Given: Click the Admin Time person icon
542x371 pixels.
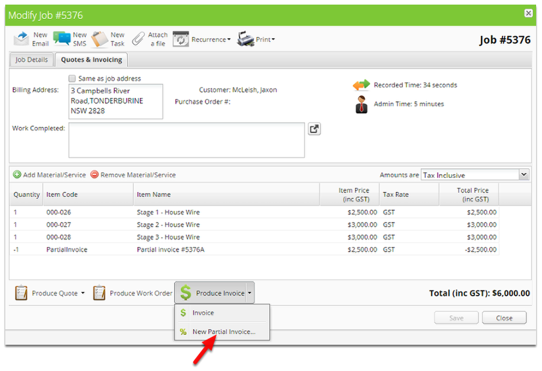Looking at the screenshot, I should 362,104.
